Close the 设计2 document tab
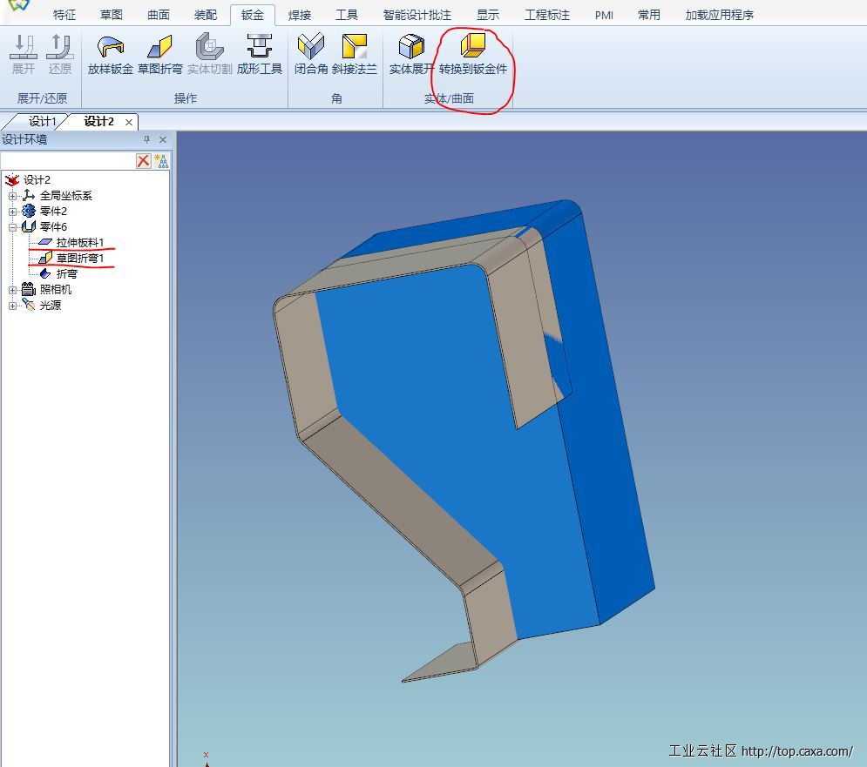The image size is (867, 767). tap(129, 123)
